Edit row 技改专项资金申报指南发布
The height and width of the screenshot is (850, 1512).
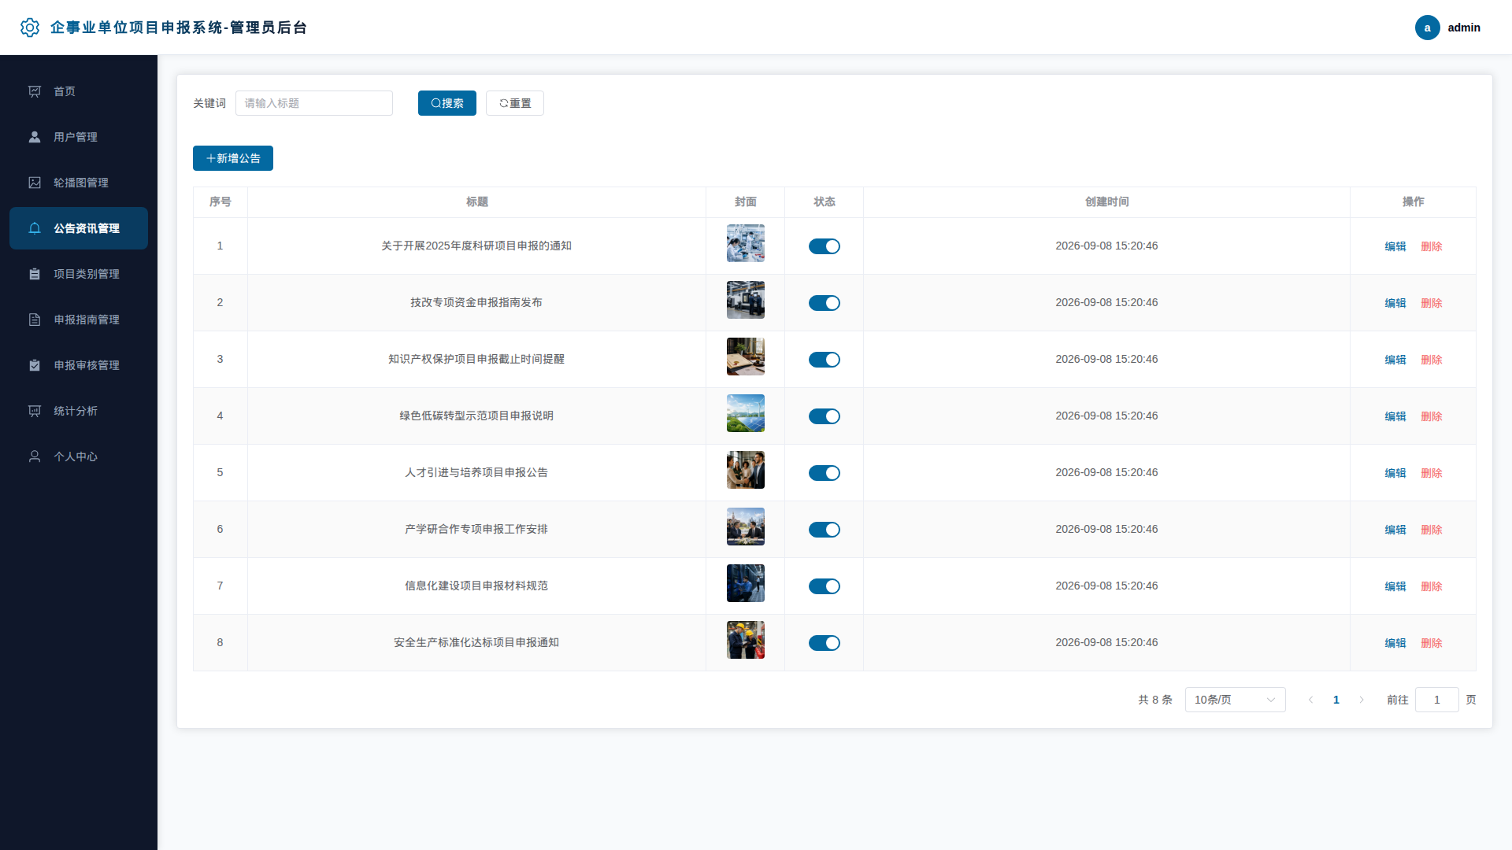1395,303
